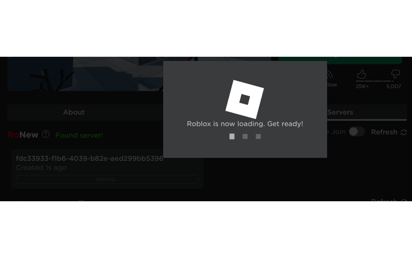Viewport: 412px width, 258px height.
Task: Toggle the Auto Join switch
Action: (x=357, y=132)
